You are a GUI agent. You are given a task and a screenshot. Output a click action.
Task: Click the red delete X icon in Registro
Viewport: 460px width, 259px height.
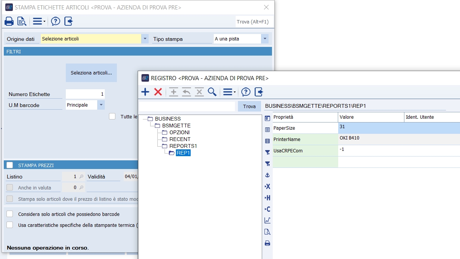[x=158, y=92]
